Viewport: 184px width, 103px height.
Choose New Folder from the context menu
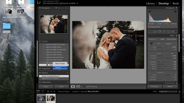click(x=60, y=64)
